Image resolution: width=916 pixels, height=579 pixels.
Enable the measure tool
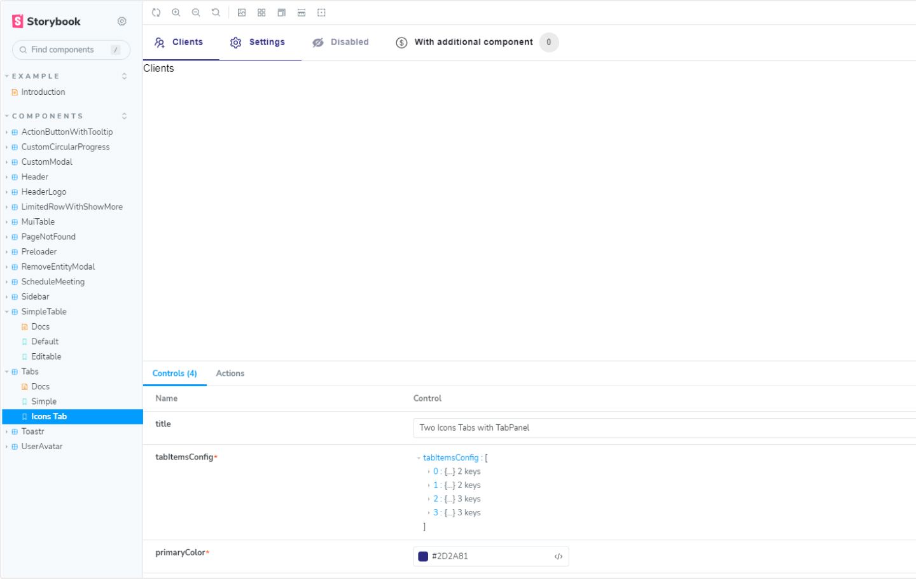(302, 13)
